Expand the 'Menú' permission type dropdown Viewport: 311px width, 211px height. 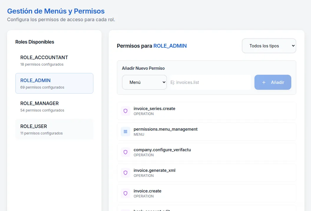point(144,82)
